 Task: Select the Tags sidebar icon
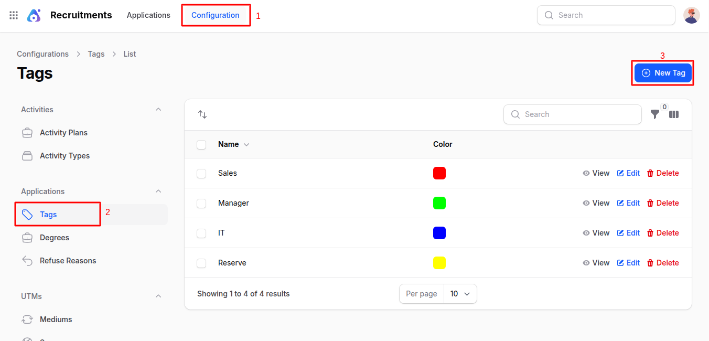pyautogui.click(x=27, y=214)
